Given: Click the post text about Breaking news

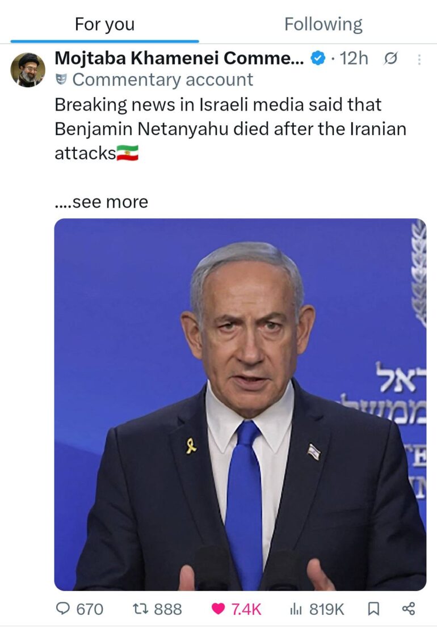Looking at the screenshot, I should click(231, 129).
